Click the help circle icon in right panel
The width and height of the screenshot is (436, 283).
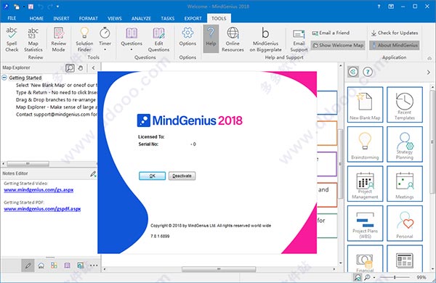point(368,72)
